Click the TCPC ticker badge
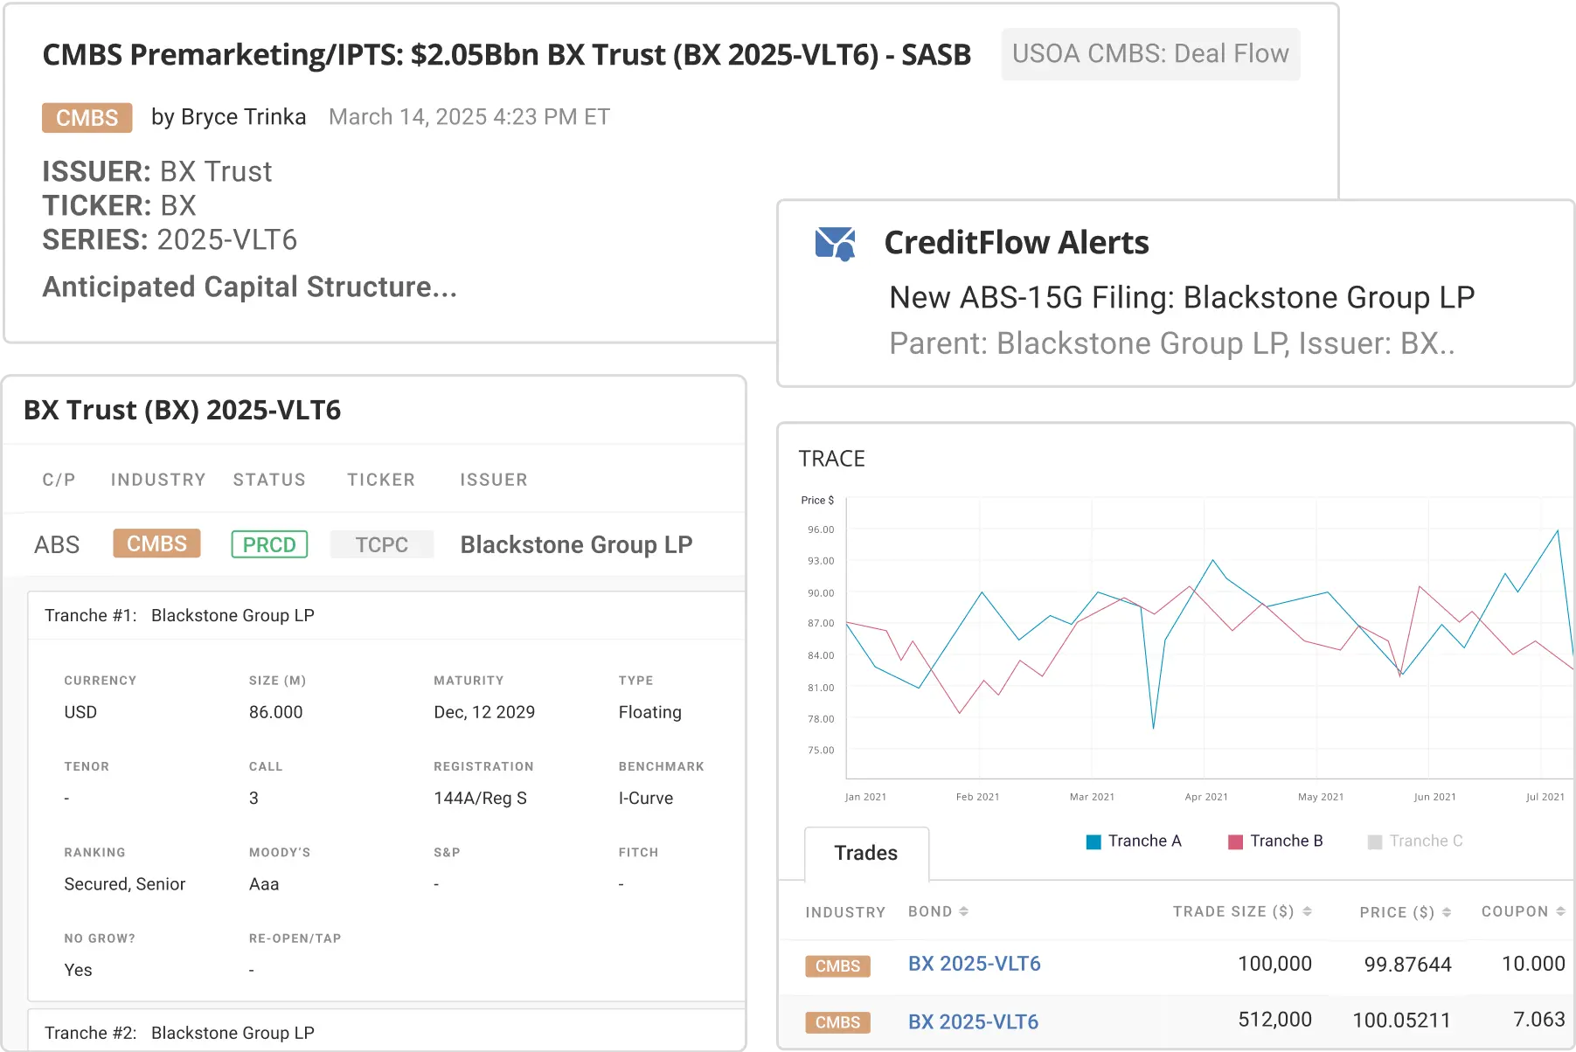This screenshot has width=1576, height=1052. click(381, 544)
